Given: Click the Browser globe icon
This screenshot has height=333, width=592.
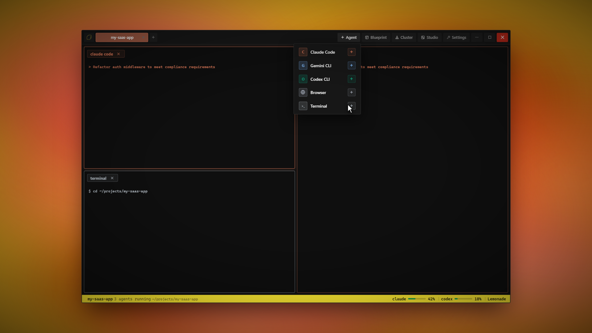Looking at the screenshot, I should coord(303,92).
